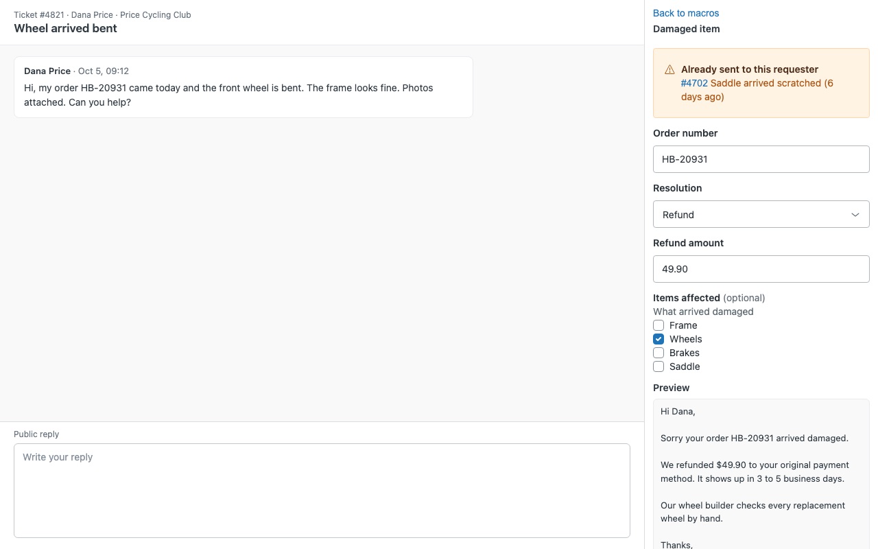The image size is (878, 549).
Task: Click into the Refund amount field
Action: [761, 269]
